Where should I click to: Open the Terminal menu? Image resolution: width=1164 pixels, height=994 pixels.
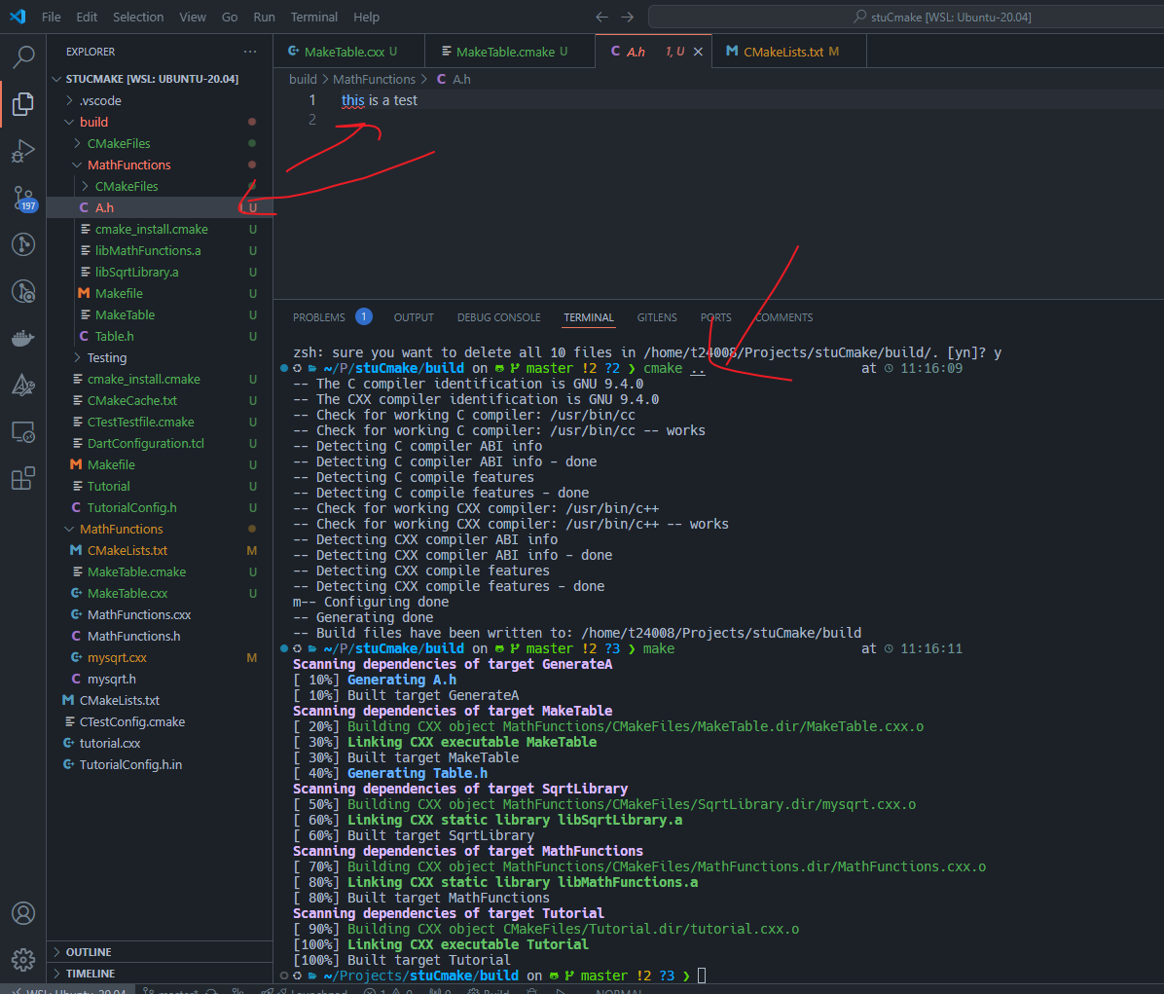313,17
